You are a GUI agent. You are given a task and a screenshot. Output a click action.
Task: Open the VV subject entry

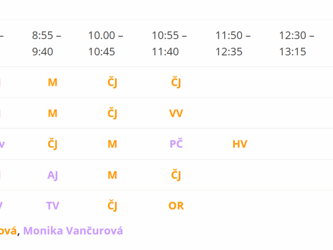[x=176, y=113]
